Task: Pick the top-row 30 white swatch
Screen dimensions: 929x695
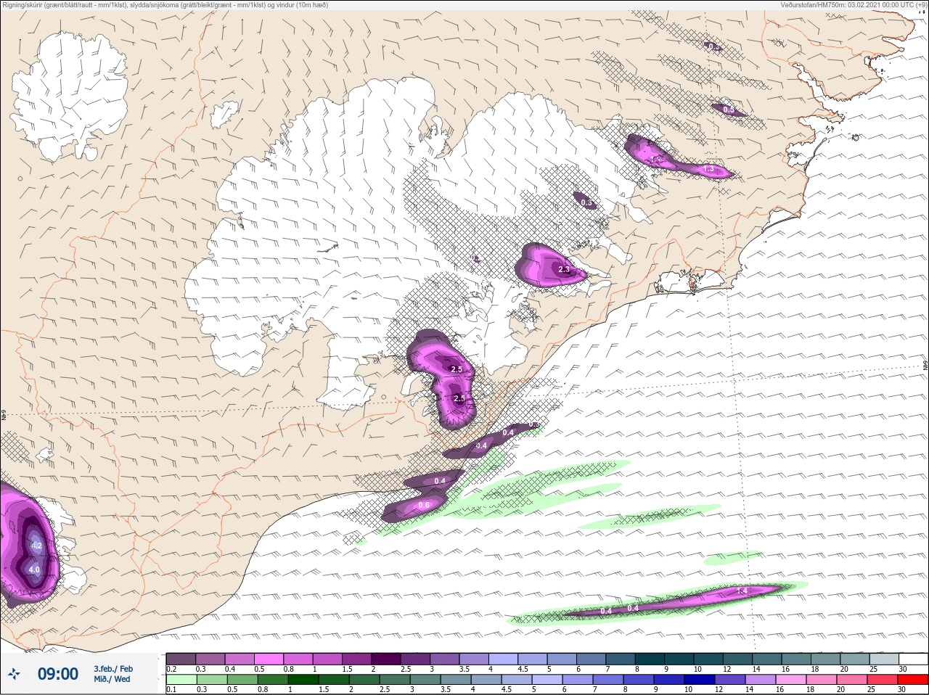Action: point(912,659)
